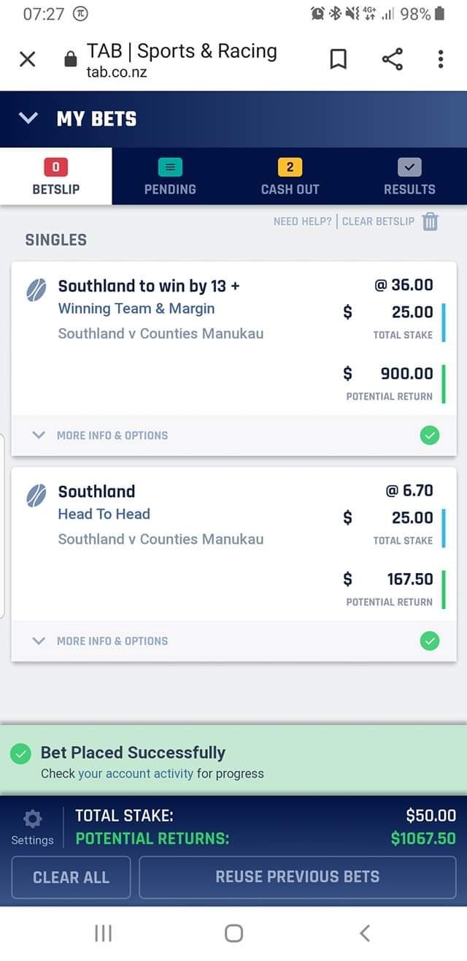This screenshot has width=467, height=961.
Task: Open the 'your account activity' link
Action: click(136, 773)
